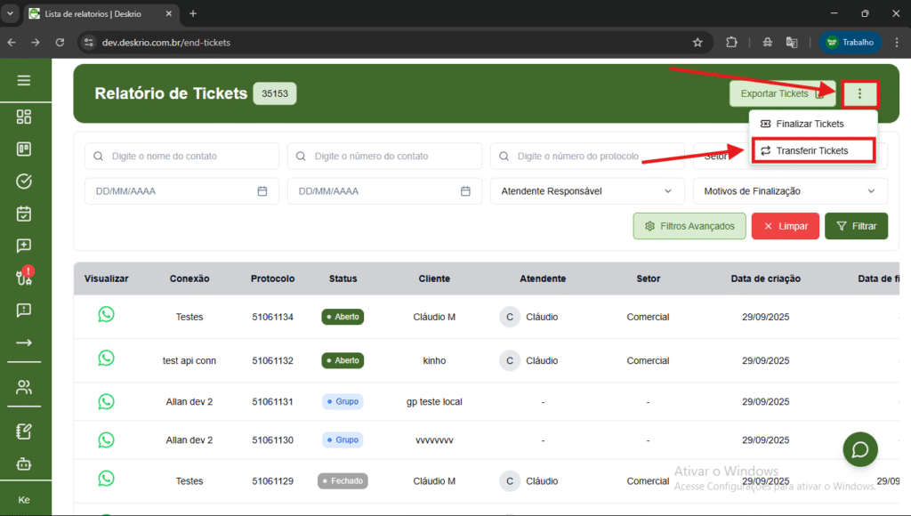Open the kanban board sidebar icon
911x516 pixels.
click(x=24, y=149)
